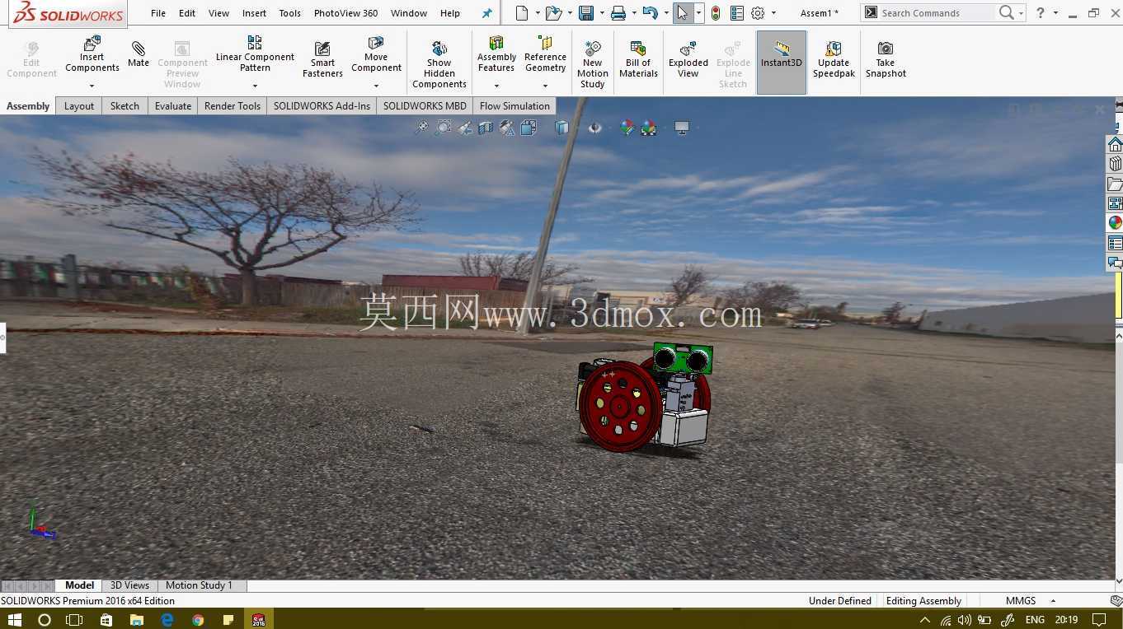Expand Move Component dropdown arrow

click(376, 86)
